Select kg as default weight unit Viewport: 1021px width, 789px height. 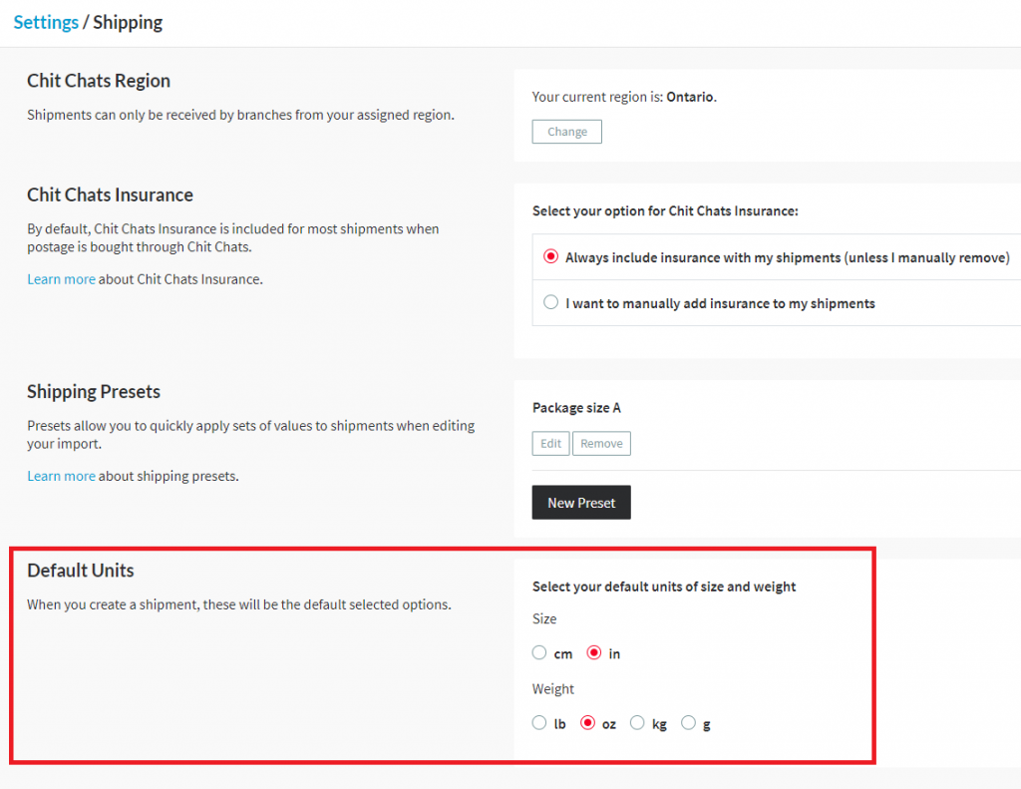pos(637,722)
